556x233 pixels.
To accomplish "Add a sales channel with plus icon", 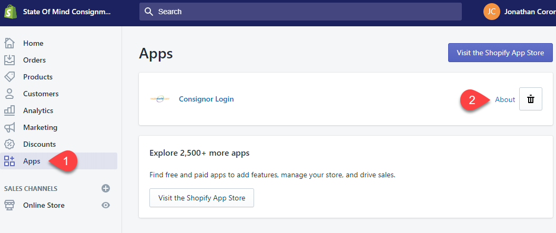I will point(106,188).
